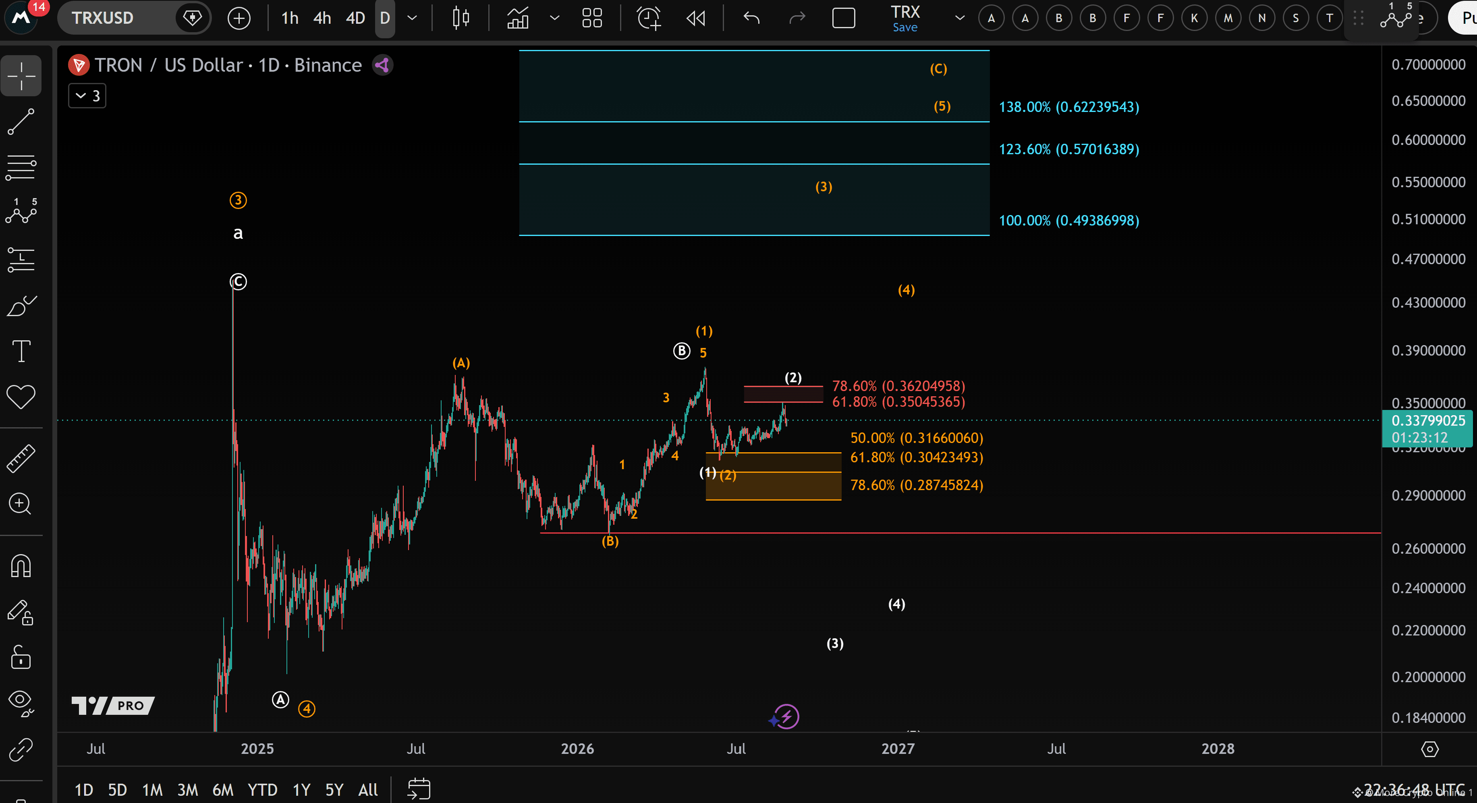Create a new price alert
This screenshot has height=803, width=1477.
[x=649, y=19]
